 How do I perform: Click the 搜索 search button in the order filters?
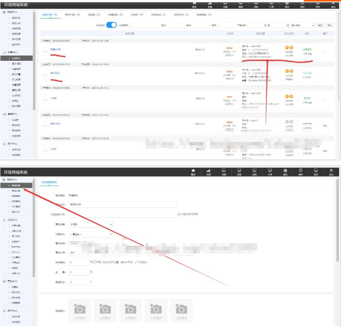(x=320, y=26)
